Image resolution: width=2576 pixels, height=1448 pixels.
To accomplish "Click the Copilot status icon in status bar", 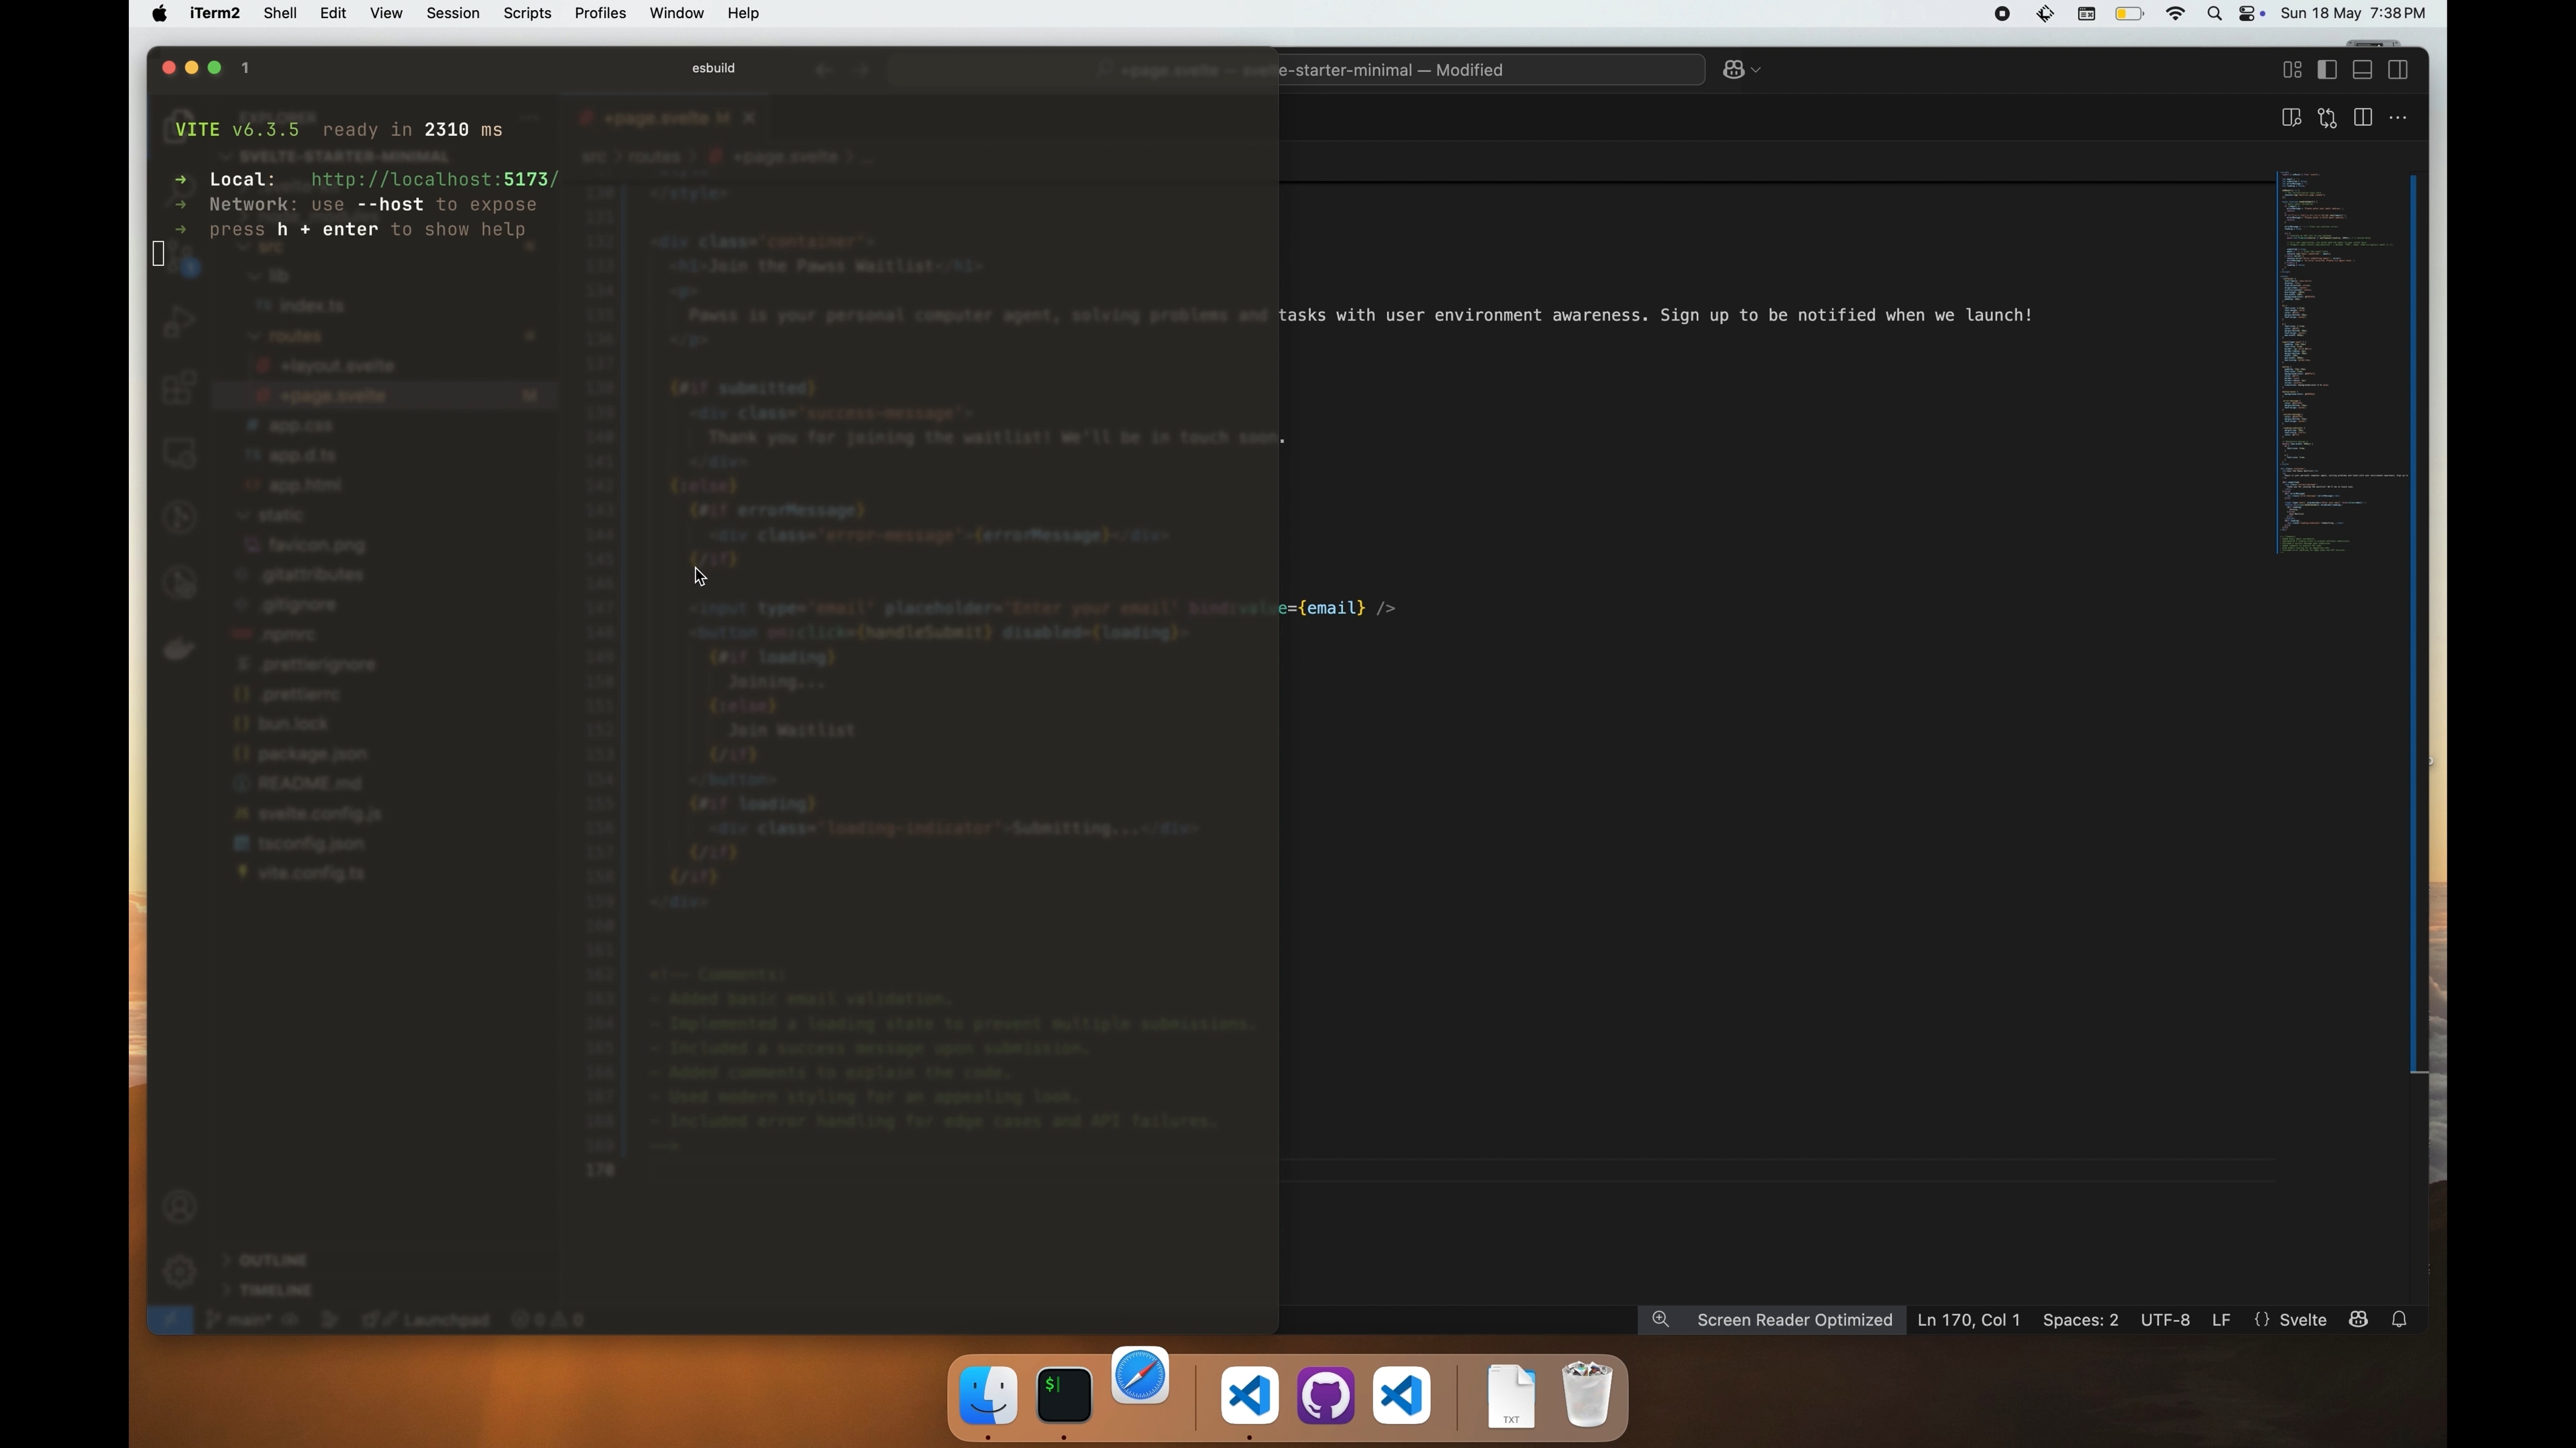I will pyautogui.click(x=2358, y=1319).
